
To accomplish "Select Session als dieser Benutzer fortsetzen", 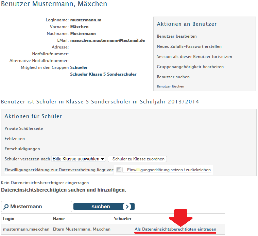I will click(x=194, y=57).
